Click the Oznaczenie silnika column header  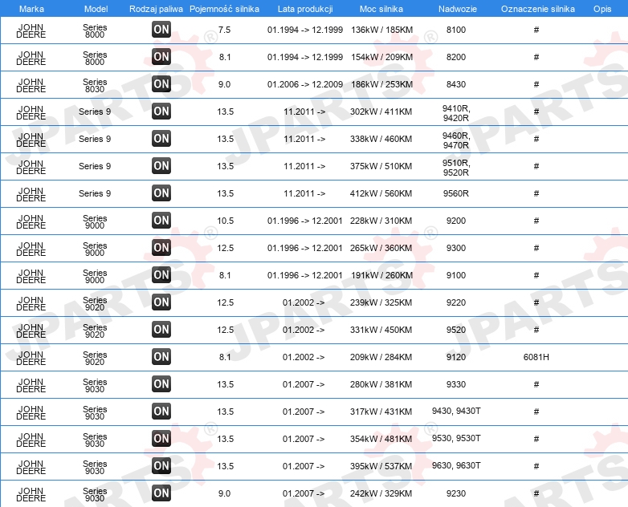(537, 9)
